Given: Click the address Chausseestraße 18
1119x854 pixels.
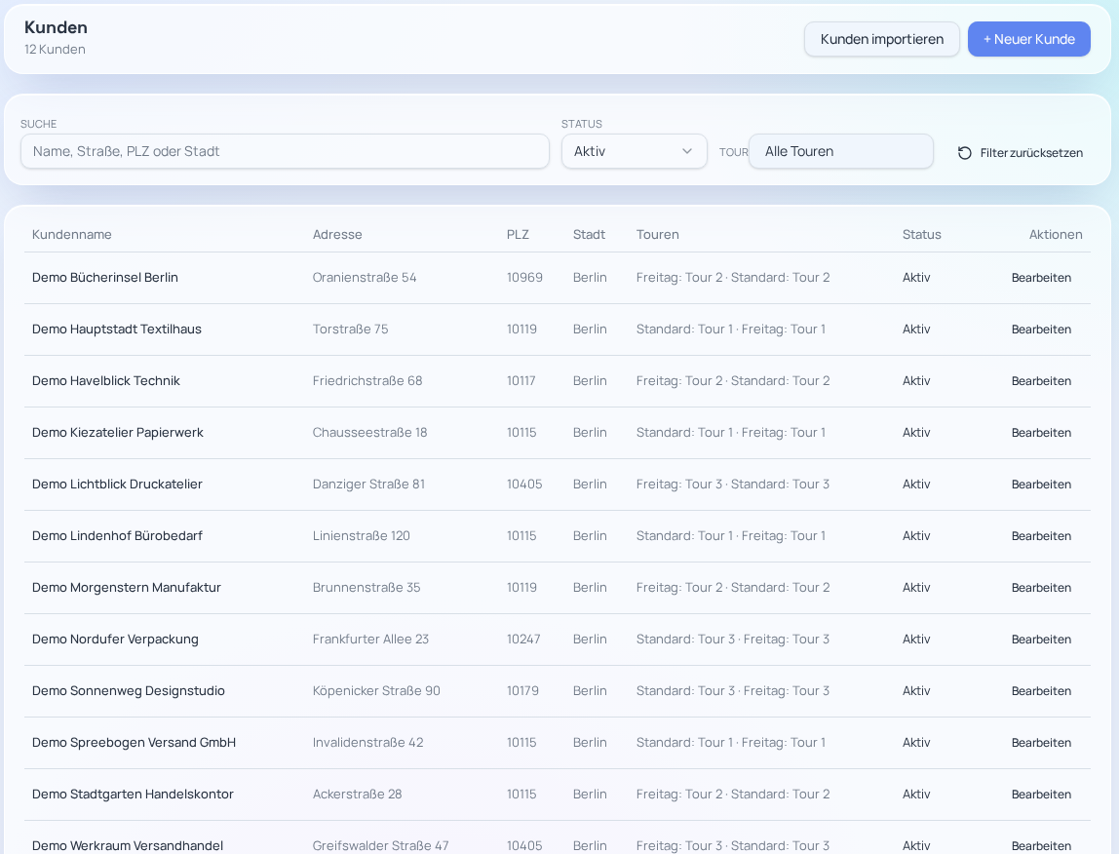Looking at the screenshot, I should [369, 432].
